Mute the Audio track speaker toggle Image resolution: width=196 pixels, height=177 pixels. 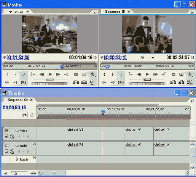6,145
